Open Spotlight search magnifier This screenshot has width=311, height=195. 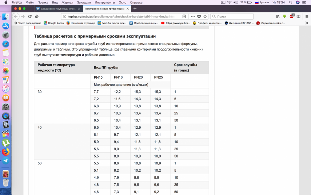[291, 3]
